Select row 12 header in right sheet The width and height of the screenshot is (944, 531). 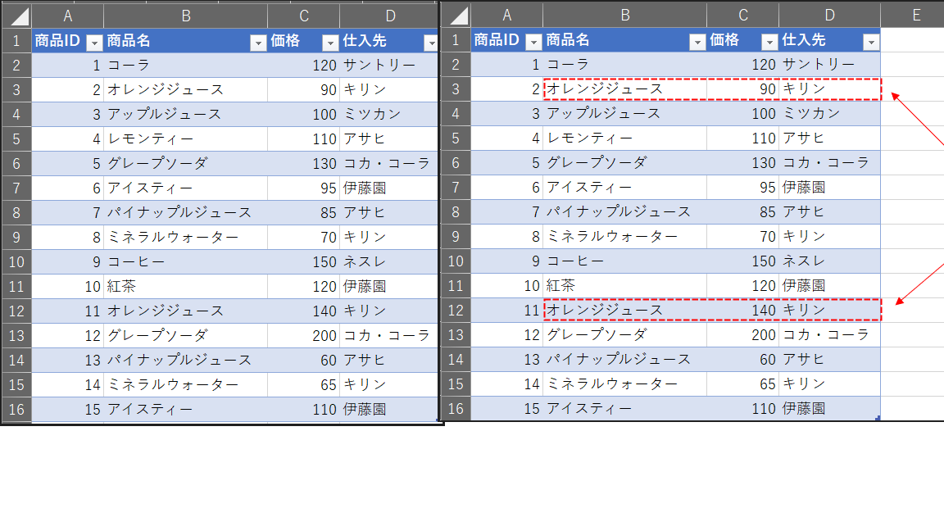456,310
